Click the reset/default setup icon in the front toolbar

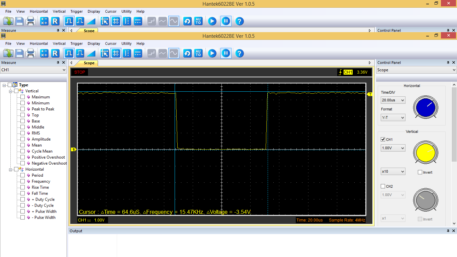[187, 53]
